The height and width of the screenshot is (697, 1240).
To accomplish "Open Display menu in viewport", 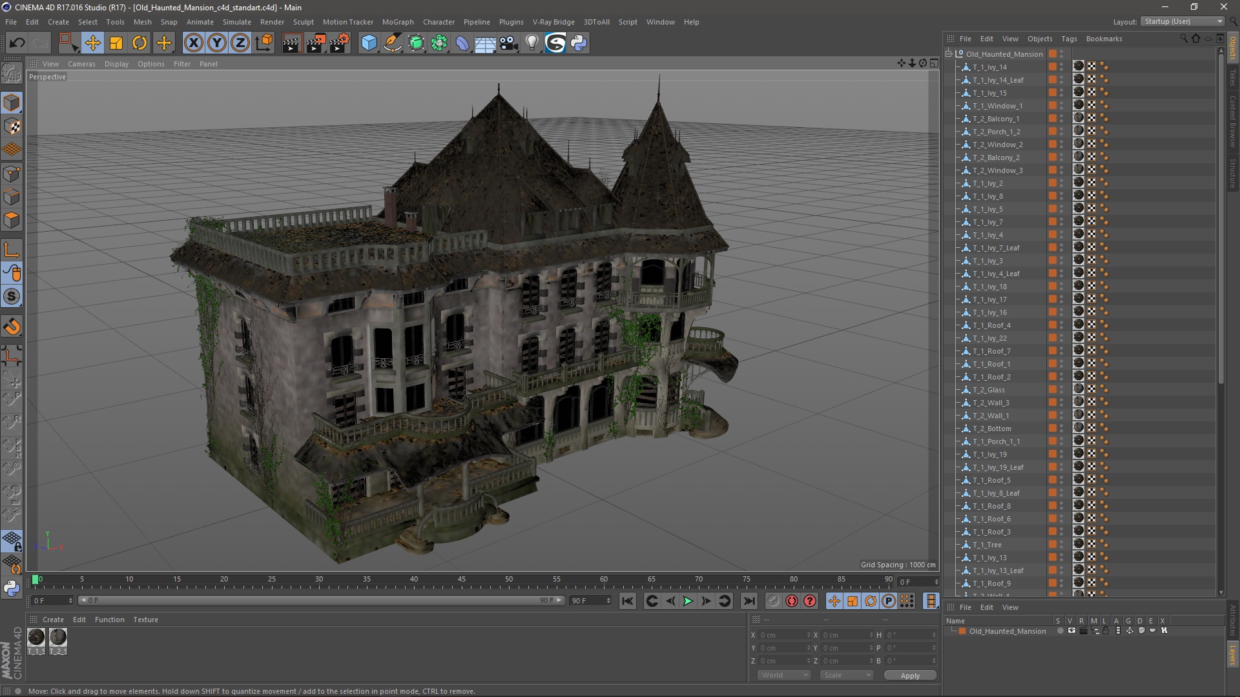I will tap(116, 64).
